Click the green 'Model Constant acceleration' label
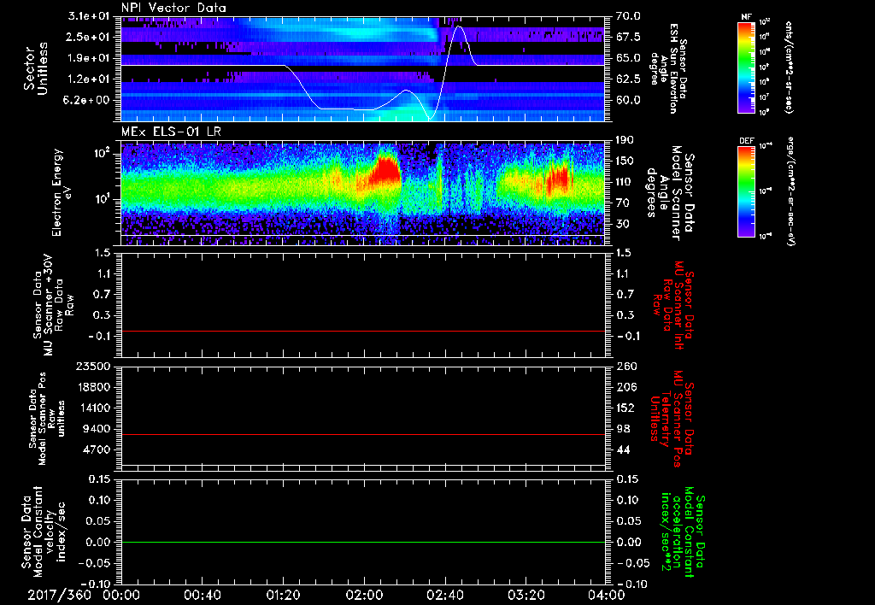The width and height of the screenshot is (875, 605). [683, 533]
